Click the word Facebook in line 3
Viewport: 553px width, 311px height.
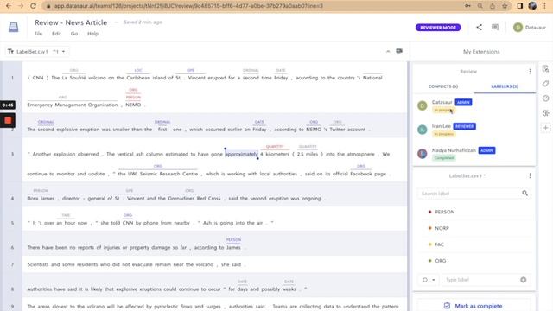tap(361, 174)
